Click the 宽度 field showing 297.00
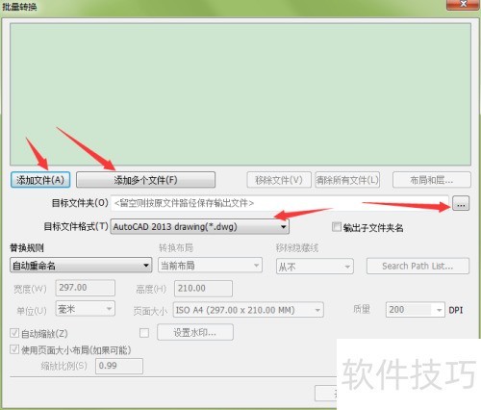Screen dimensions: 481x410 86,288
